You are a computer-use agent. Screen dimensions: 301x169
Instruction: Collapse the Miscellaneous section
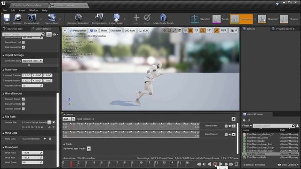(x=3, y=94)
